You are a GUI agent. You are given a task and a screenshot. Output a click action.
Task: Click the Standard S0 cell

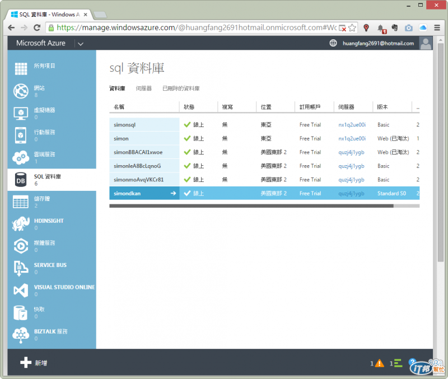391,193
